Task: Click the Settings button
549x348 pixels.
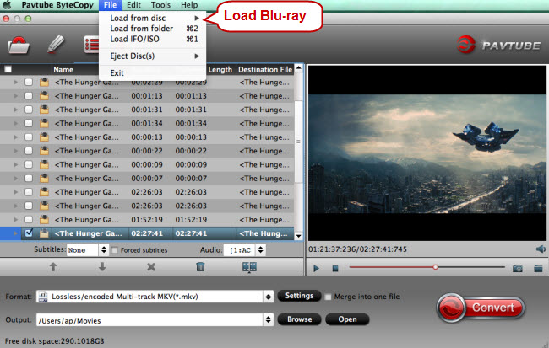Action: click(299, 296)
